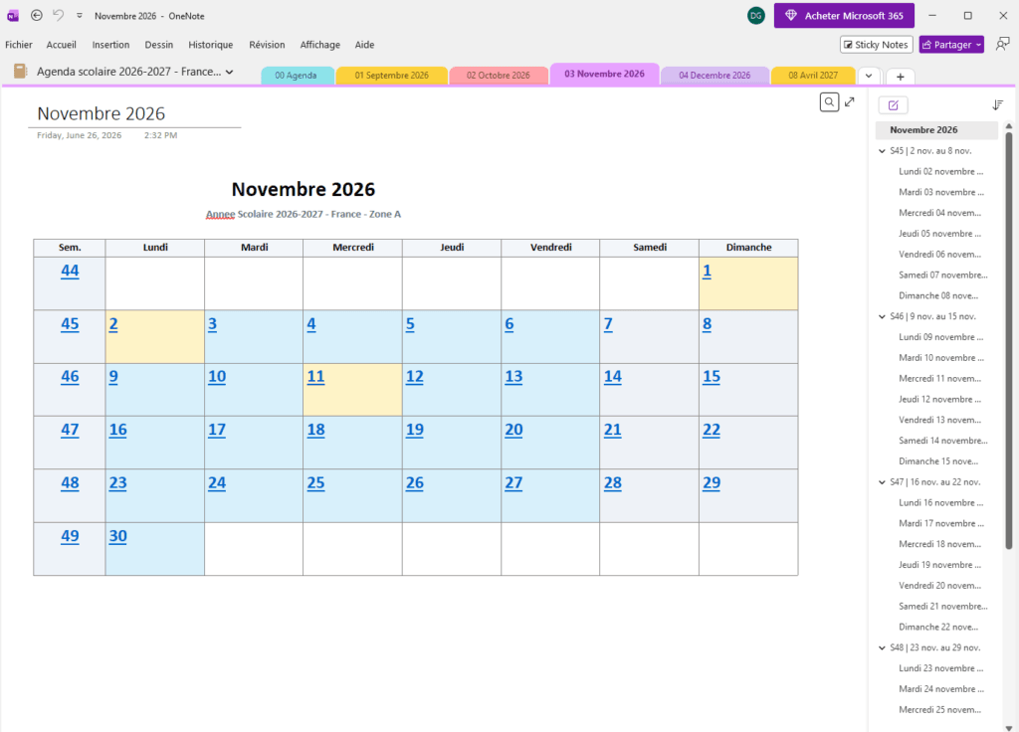Switch to 08 Avril 2027 section tab
This screenshot has width=1019, height=732.
click(x=813, y=76)
